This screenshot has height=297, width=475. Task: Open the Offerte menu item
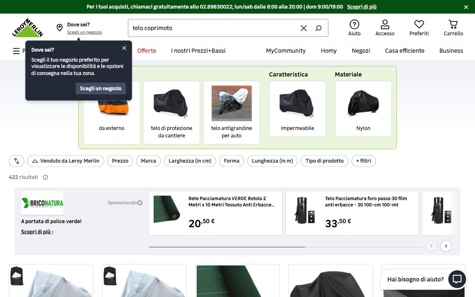tap(147, 51)
